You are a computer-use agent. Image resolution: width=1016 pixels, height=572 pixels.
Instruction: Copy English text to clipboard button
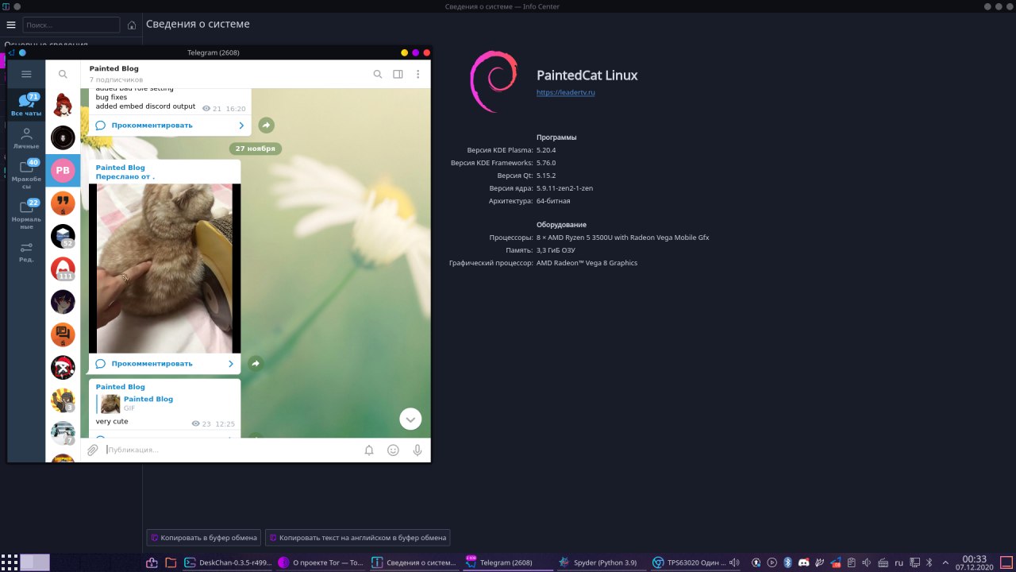357,538
